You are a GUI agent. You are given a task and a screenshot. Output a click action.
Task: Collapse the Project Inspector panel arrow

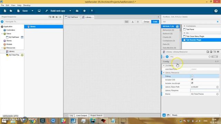60,17
